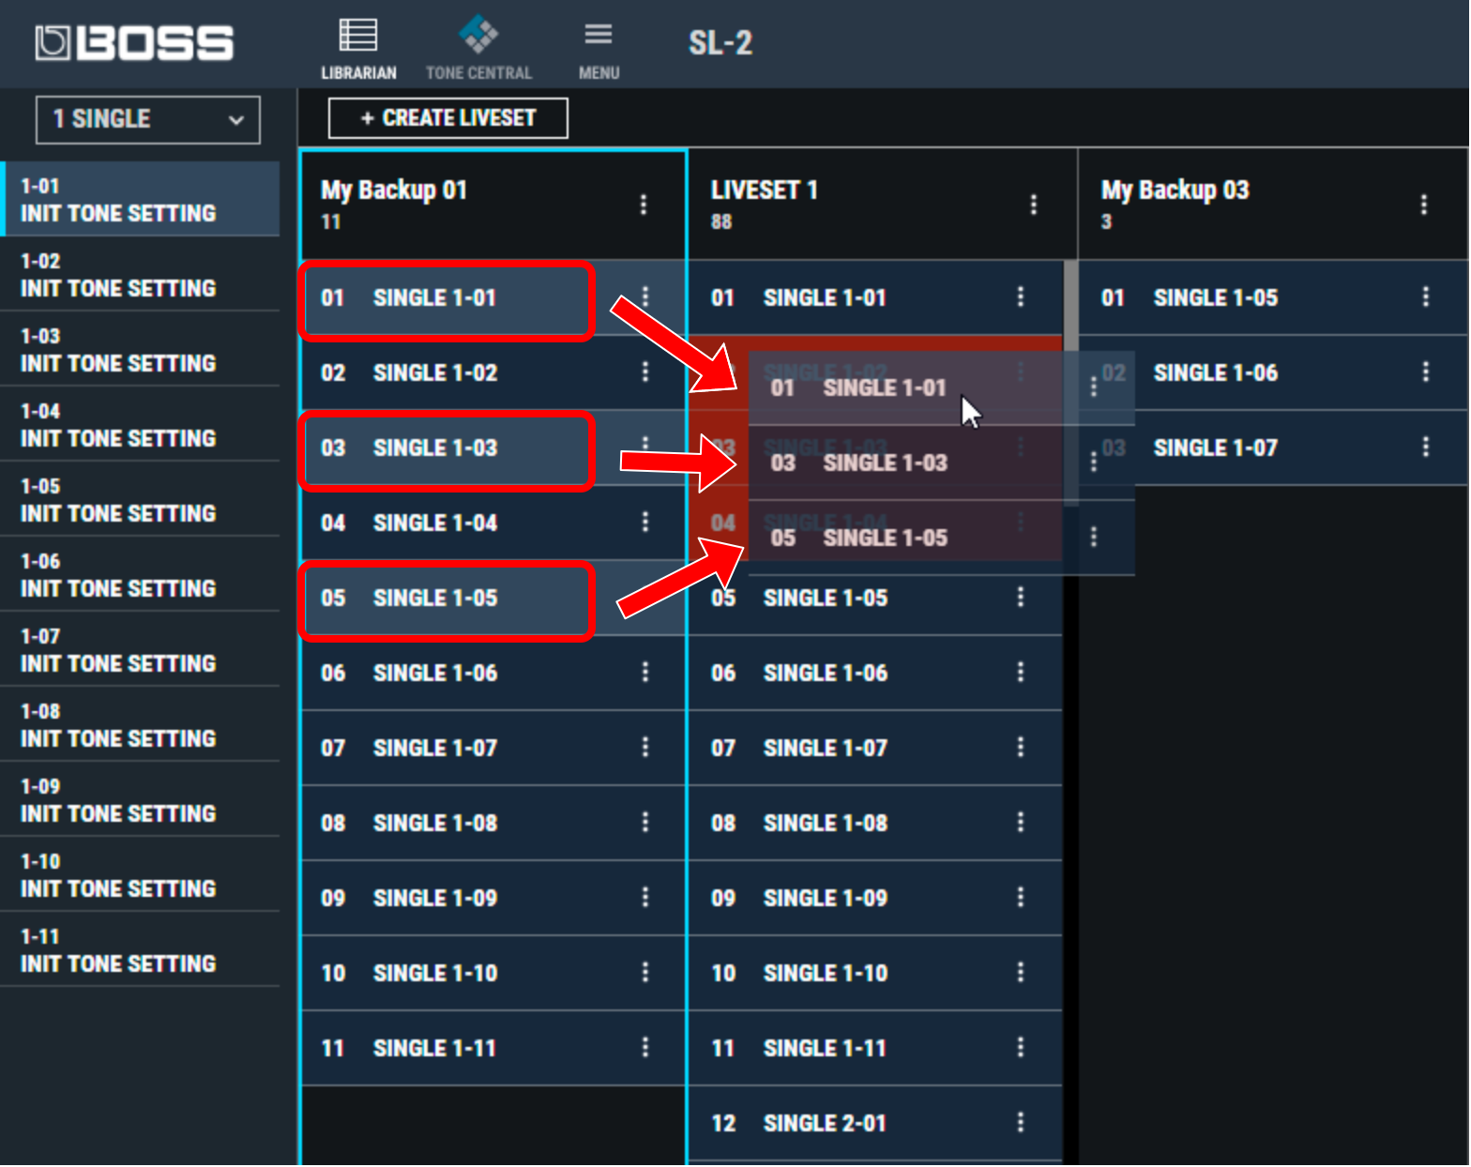Image resolution: width=1471 pixels, height=1167 pixels.
Task: Select memory 1-06 INIT TONE SETTING
Action: 141,574
